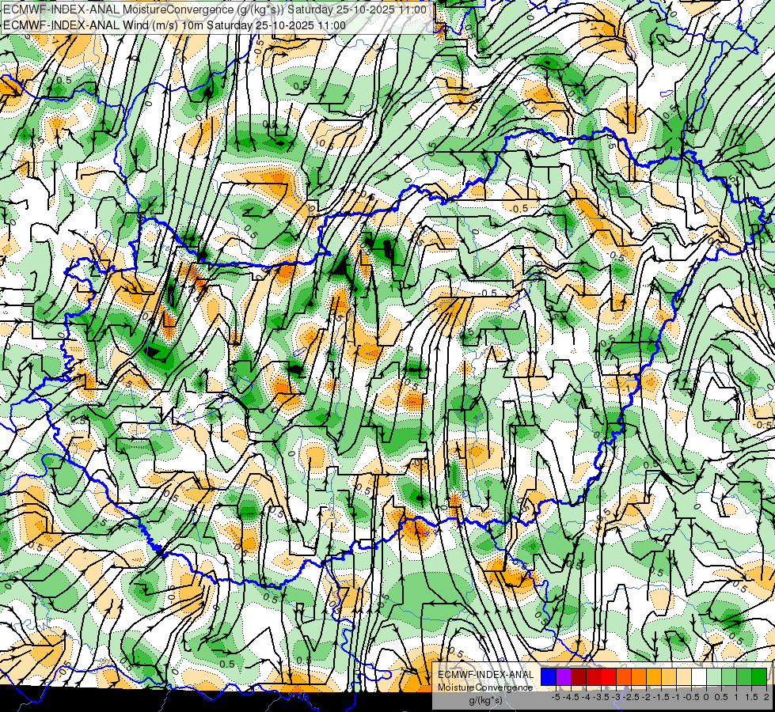
Task: Click 'MoistureConvergence' label in the legend box
Action: (485, 687)
